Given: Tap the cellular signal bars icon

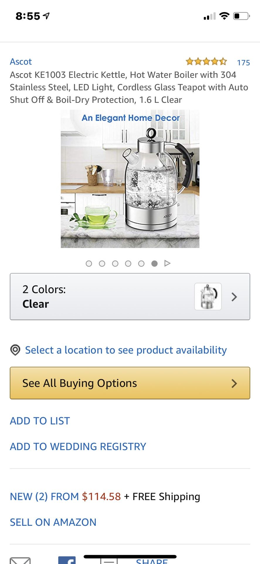Looking at the screenshot, I should click(210, 16).
